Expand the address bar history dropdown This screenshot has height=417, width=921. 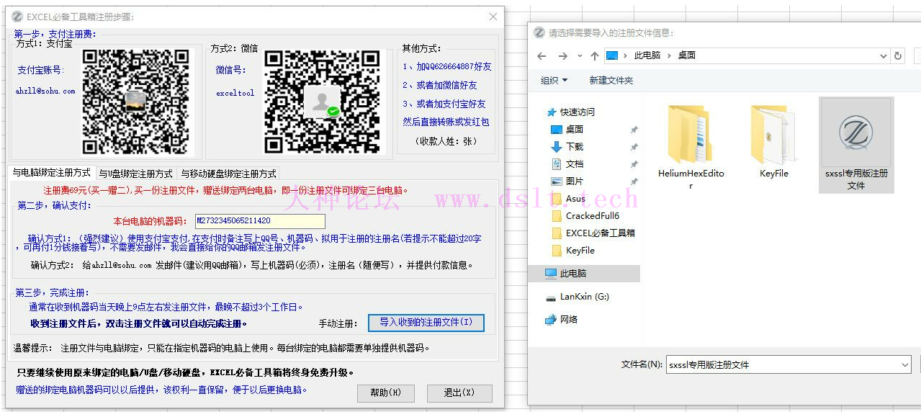click(x=884, y=55)
